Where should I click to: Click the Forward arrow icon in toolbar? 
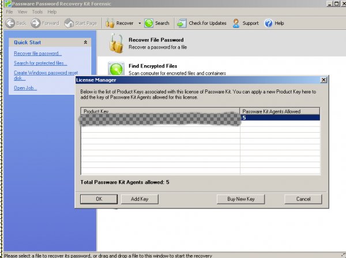[36, 23]
